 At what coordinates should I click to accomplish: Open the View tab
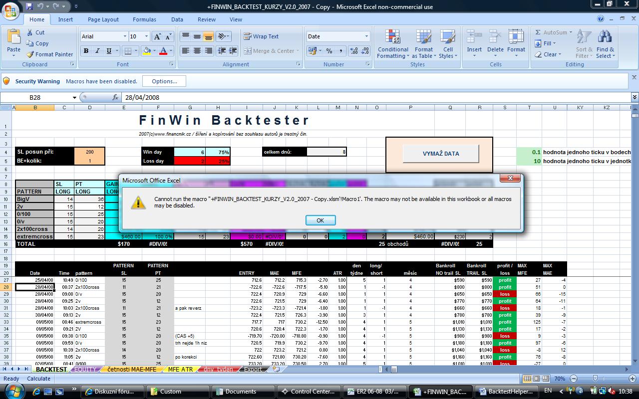pyautogui.click(x=236, y=19)
